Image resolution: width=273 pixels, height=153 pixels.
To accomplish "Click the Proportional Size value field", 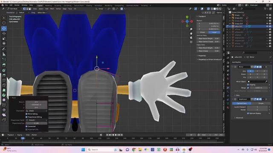I will [36, 123].
